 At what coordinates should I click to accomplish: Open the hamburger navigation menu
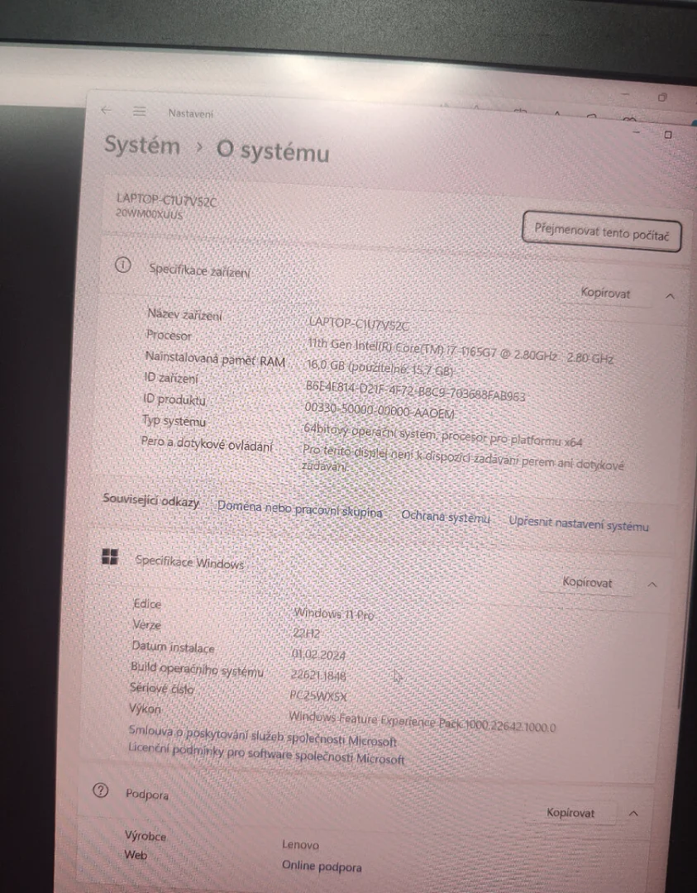[139, 112]
